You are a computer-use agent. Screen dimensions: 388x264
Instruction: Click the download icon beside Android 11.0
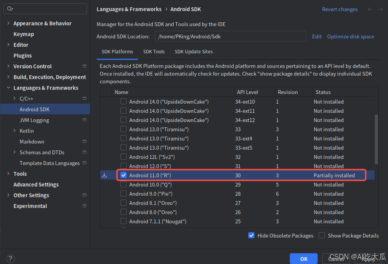tap(104, 175)
